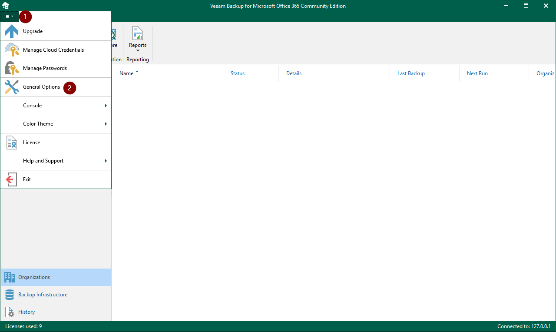Open Manage Cloud Credentials
The height and width of the screenshot is (332, 556).
click(x=56, y=50)
